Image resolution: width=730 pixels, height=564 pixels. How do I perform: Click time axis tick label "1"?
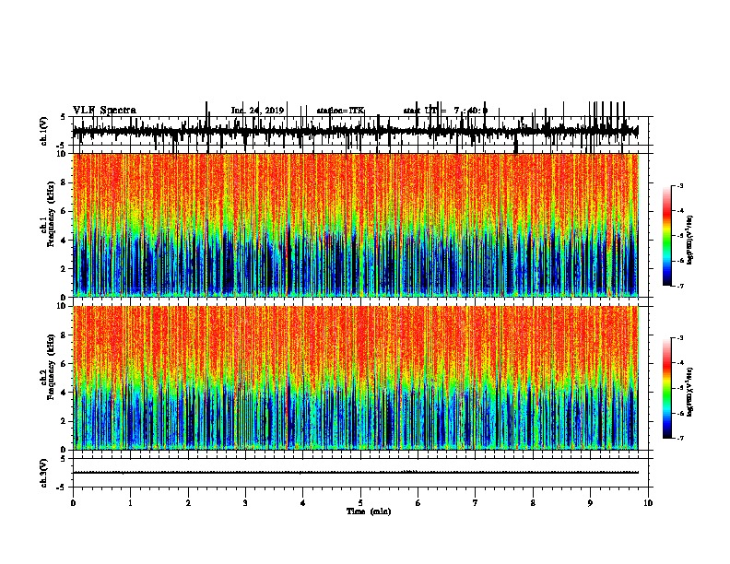(x=130, y=503)
